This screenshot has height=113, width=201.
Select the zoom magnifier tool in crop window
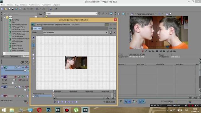pyautogui.click(x=34, y=62)
